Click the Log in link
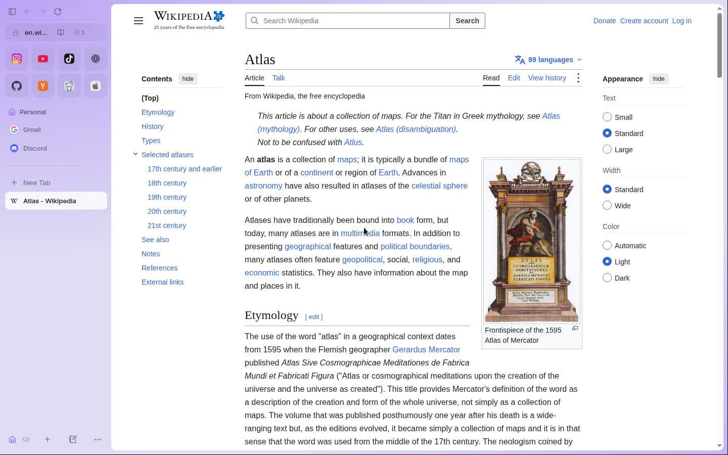The width and height of the screenshot is (728, 455). pyautogui.click(x=682, y=21)
